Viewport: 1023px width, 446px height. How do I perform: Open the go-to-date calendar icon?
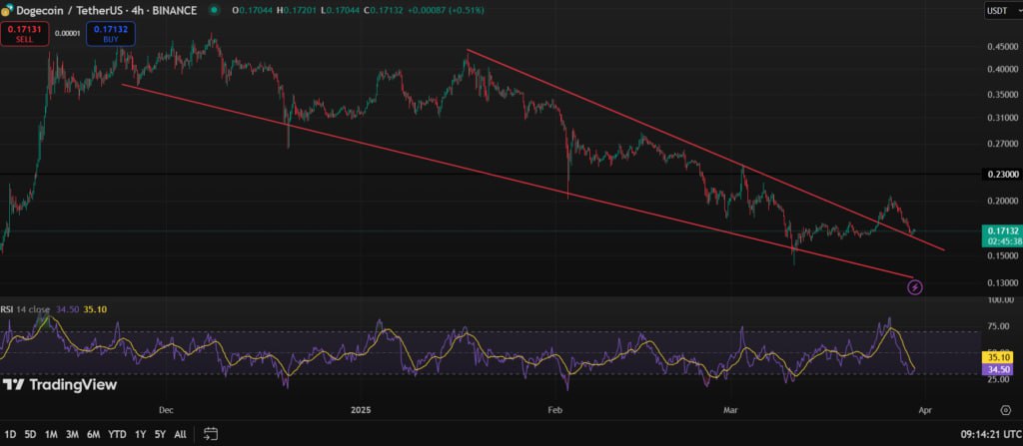point(210,433)
